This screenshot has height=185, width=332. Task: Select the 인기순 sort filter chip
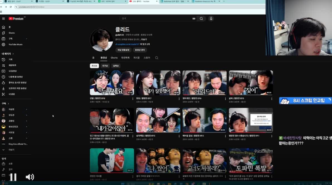(105, 66)
